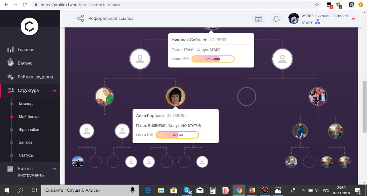Click Бизнес инструменты chart icon

[x=10, y=169]
